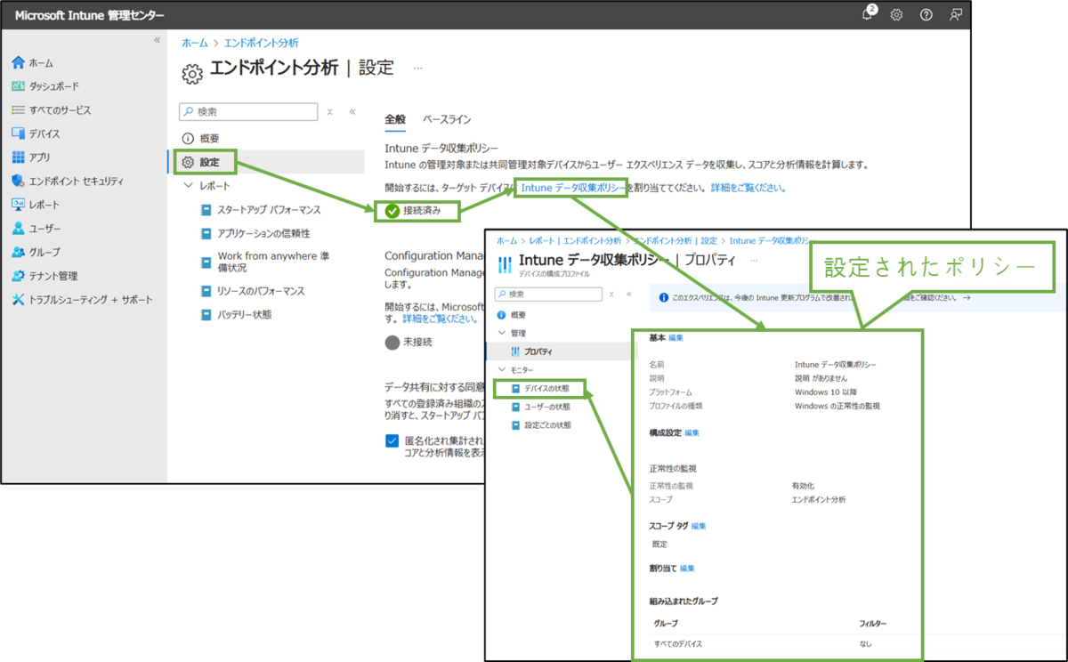Screen dimensions: 1068x662
Task: Open the ellipsis next to the プロパティ title
Action: (x=754, y=261)
